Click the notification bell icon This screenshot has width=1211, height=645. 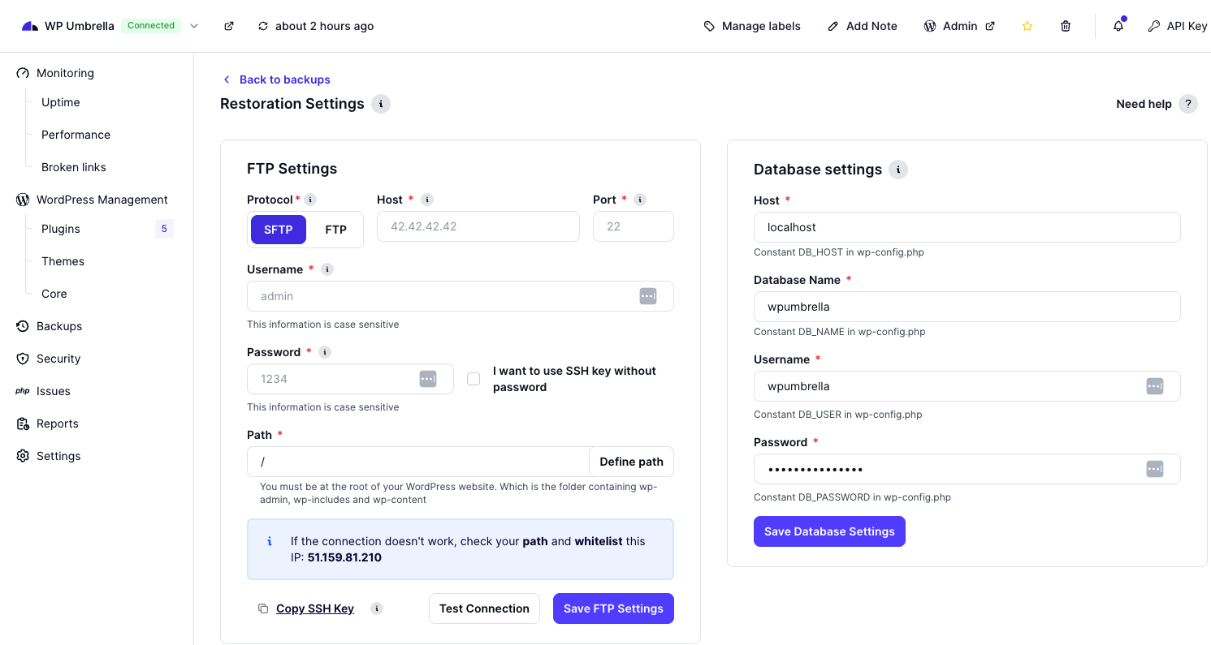pyautogui.click(x=1118, y=26)
